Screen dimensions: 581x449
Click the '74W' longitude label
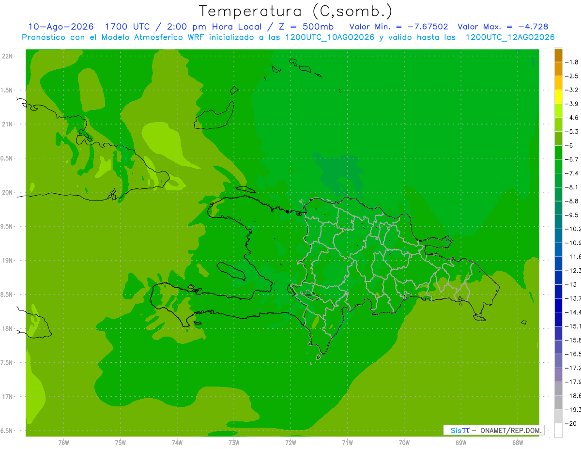coord(177,443)
